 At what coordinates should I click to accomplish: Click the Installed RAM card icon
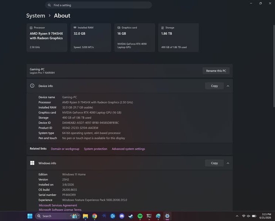[75, 28]
